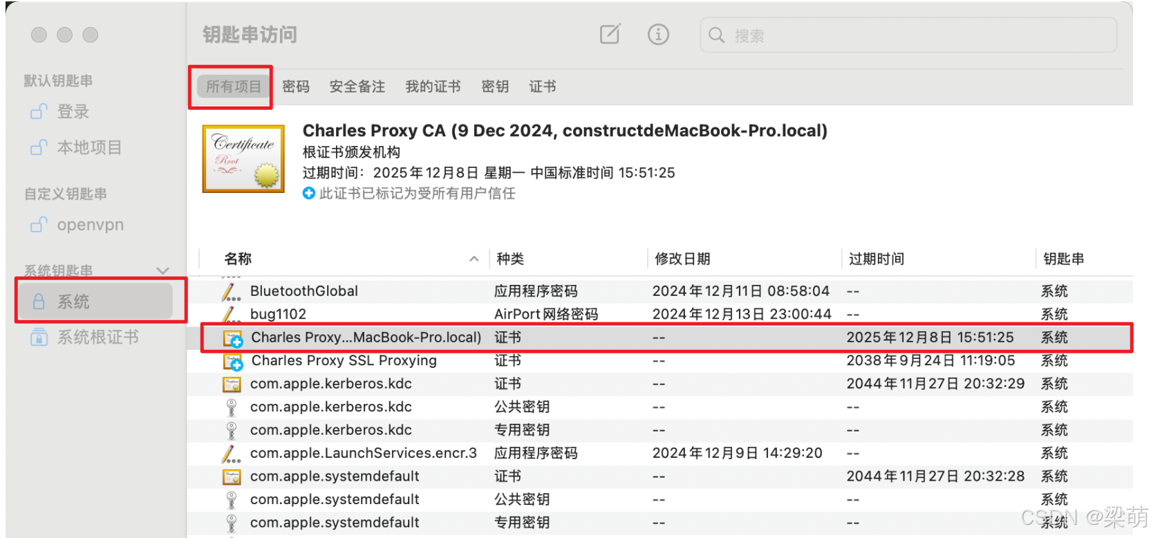Viewport: 1151px width, 538px height.
Task: Switch to the 我的证书 tab
Action: tap(433, 86)
